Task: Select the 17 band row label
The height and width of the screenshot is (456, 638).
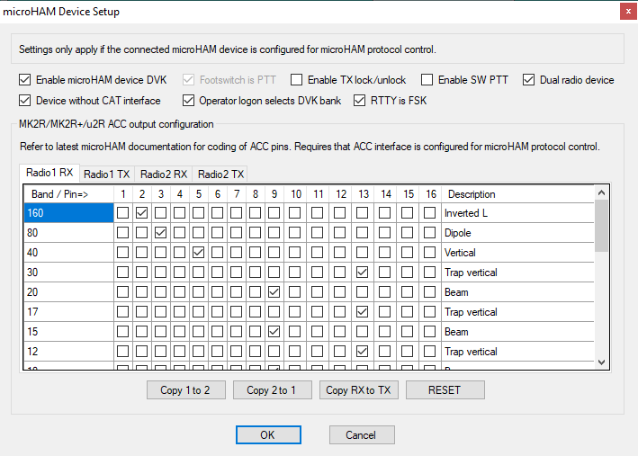Action: [x=68, y=312]
